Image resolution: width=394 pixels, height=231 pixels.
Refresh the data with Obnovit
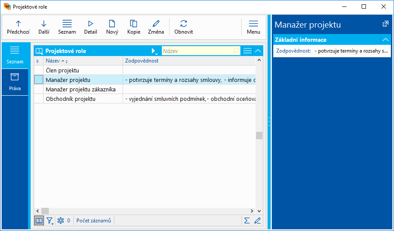183,27
